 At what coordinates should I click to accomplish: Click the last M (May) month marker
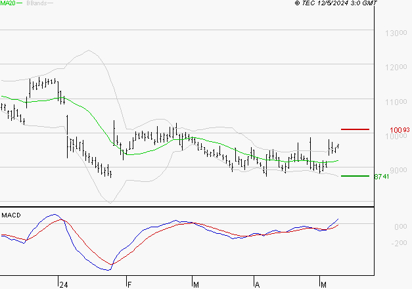323,285
